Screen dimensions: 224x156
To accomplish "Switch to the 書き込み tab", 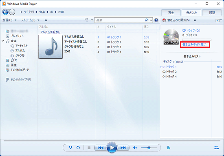I will [191, 13].
